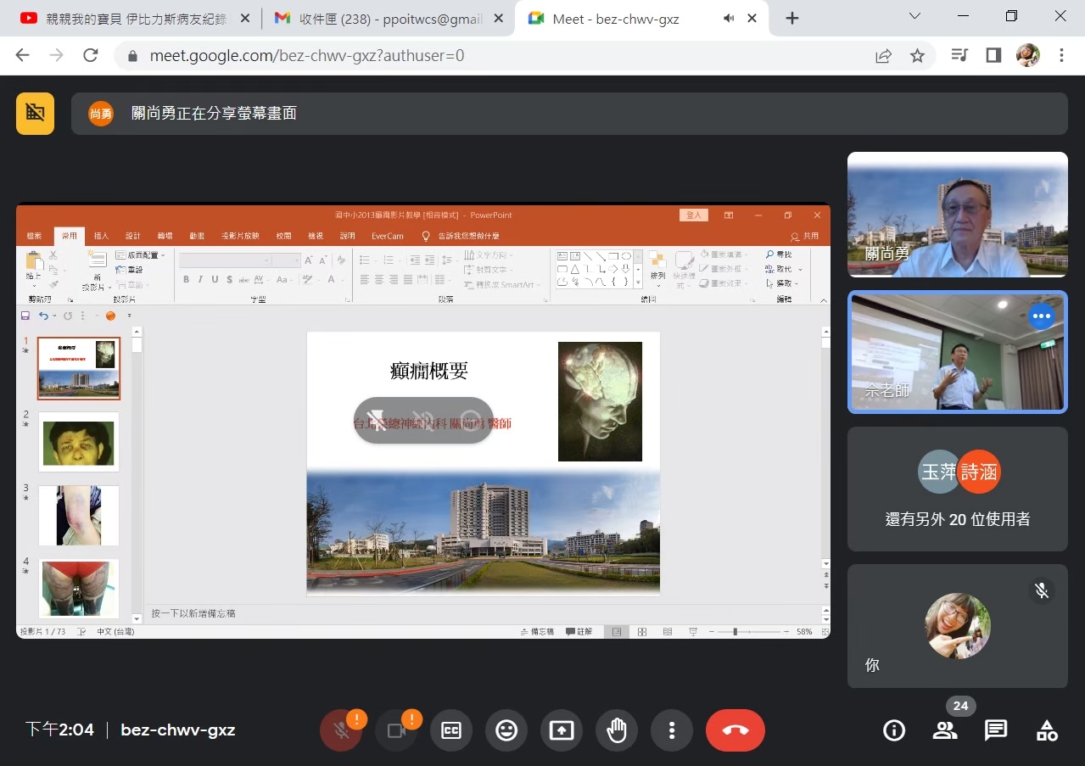Open the Activities icon
The height and width of the screenshot is (766, 1085).
(1047, 730)
